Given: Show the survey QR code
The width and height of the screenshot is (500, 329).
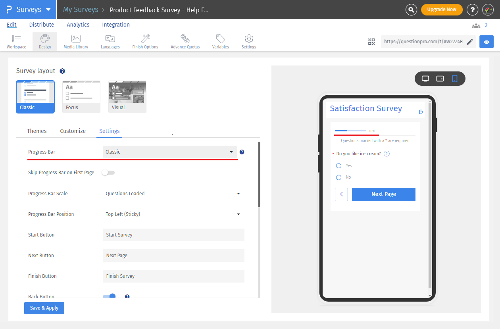Looking at the screenshot, I should (371, 41).
